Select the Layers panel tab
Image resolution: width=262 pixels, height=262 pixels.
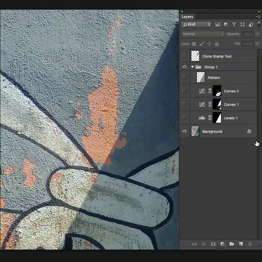[x=187, y=17]
